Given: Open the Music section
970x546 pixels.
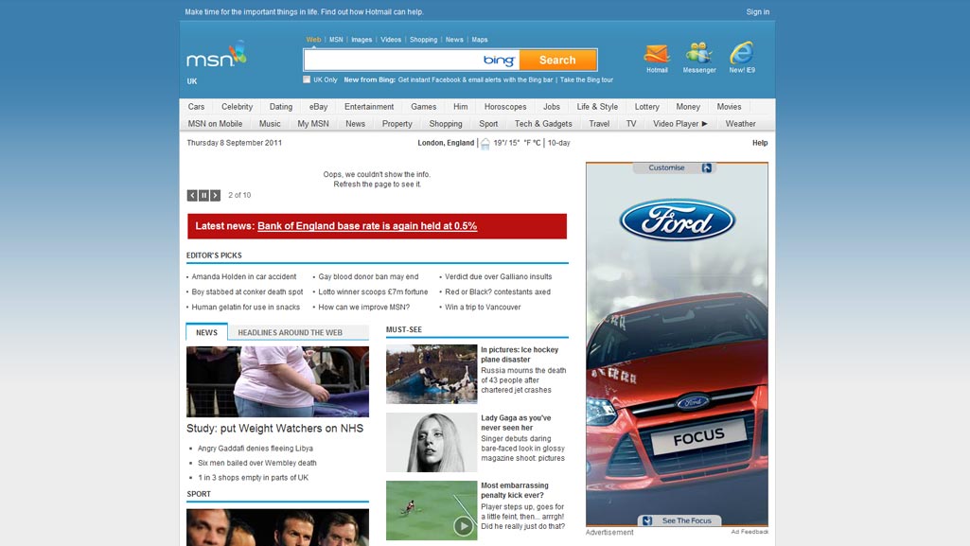Looking at the screenshot, I should click(x=270, y=124).
